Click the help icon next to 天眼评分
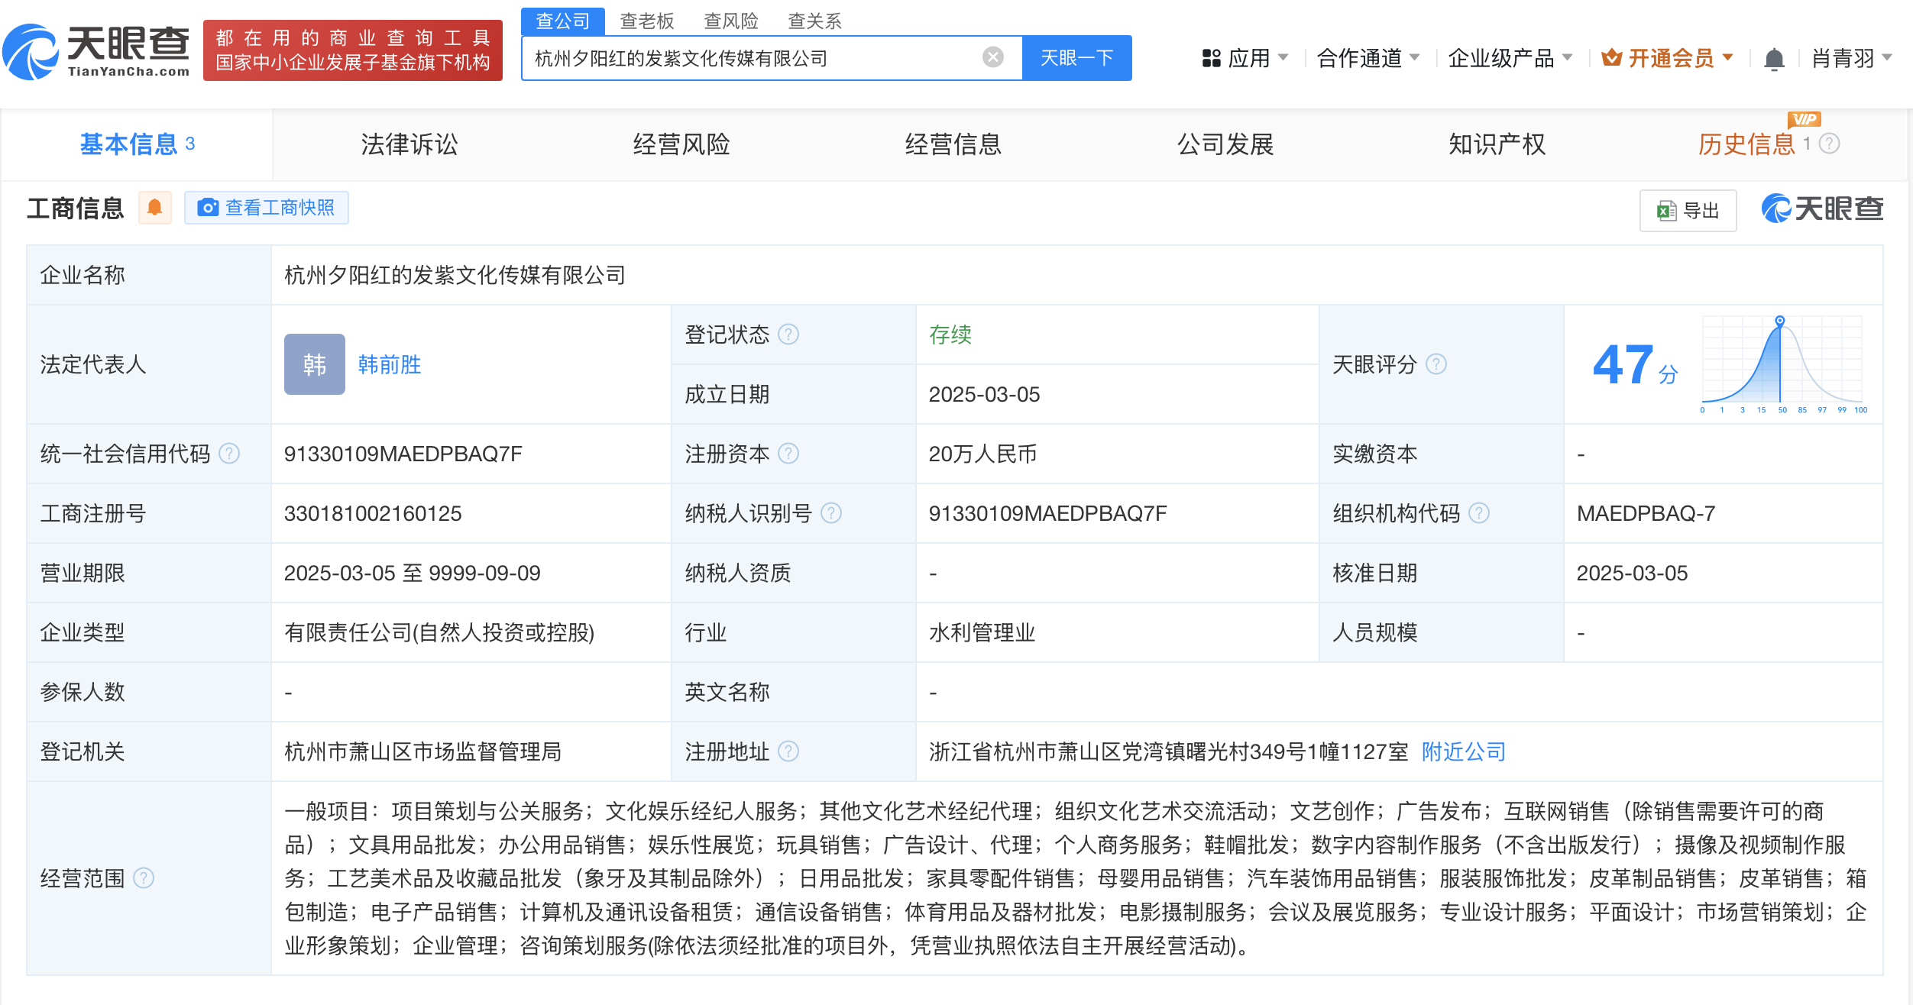1913x1005 pixels. coord(1436,364)
